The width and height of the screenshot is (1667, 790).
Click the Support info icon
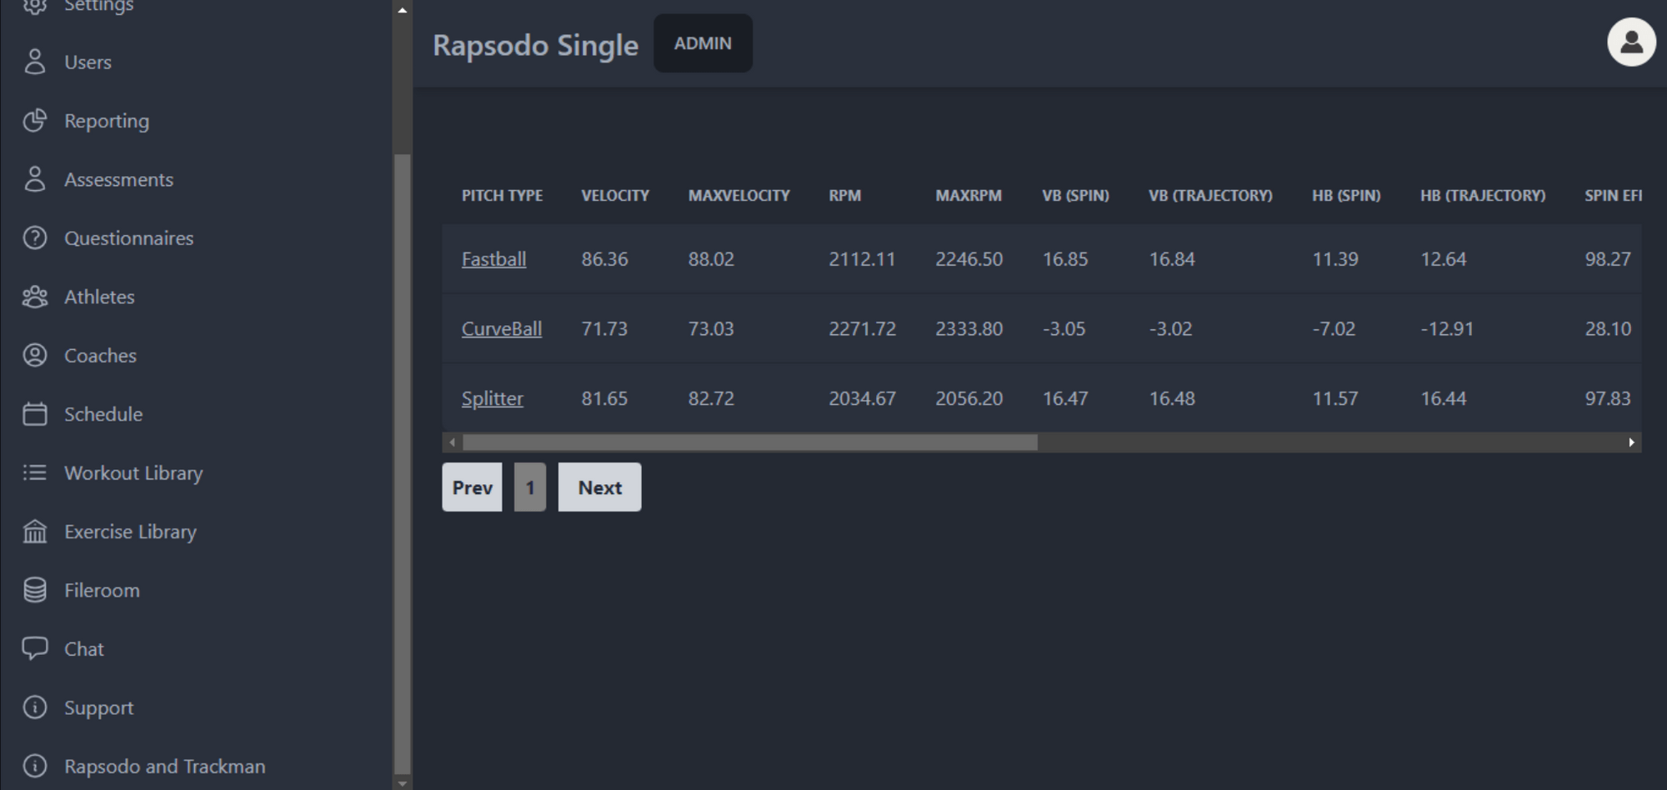coord(34,707)
